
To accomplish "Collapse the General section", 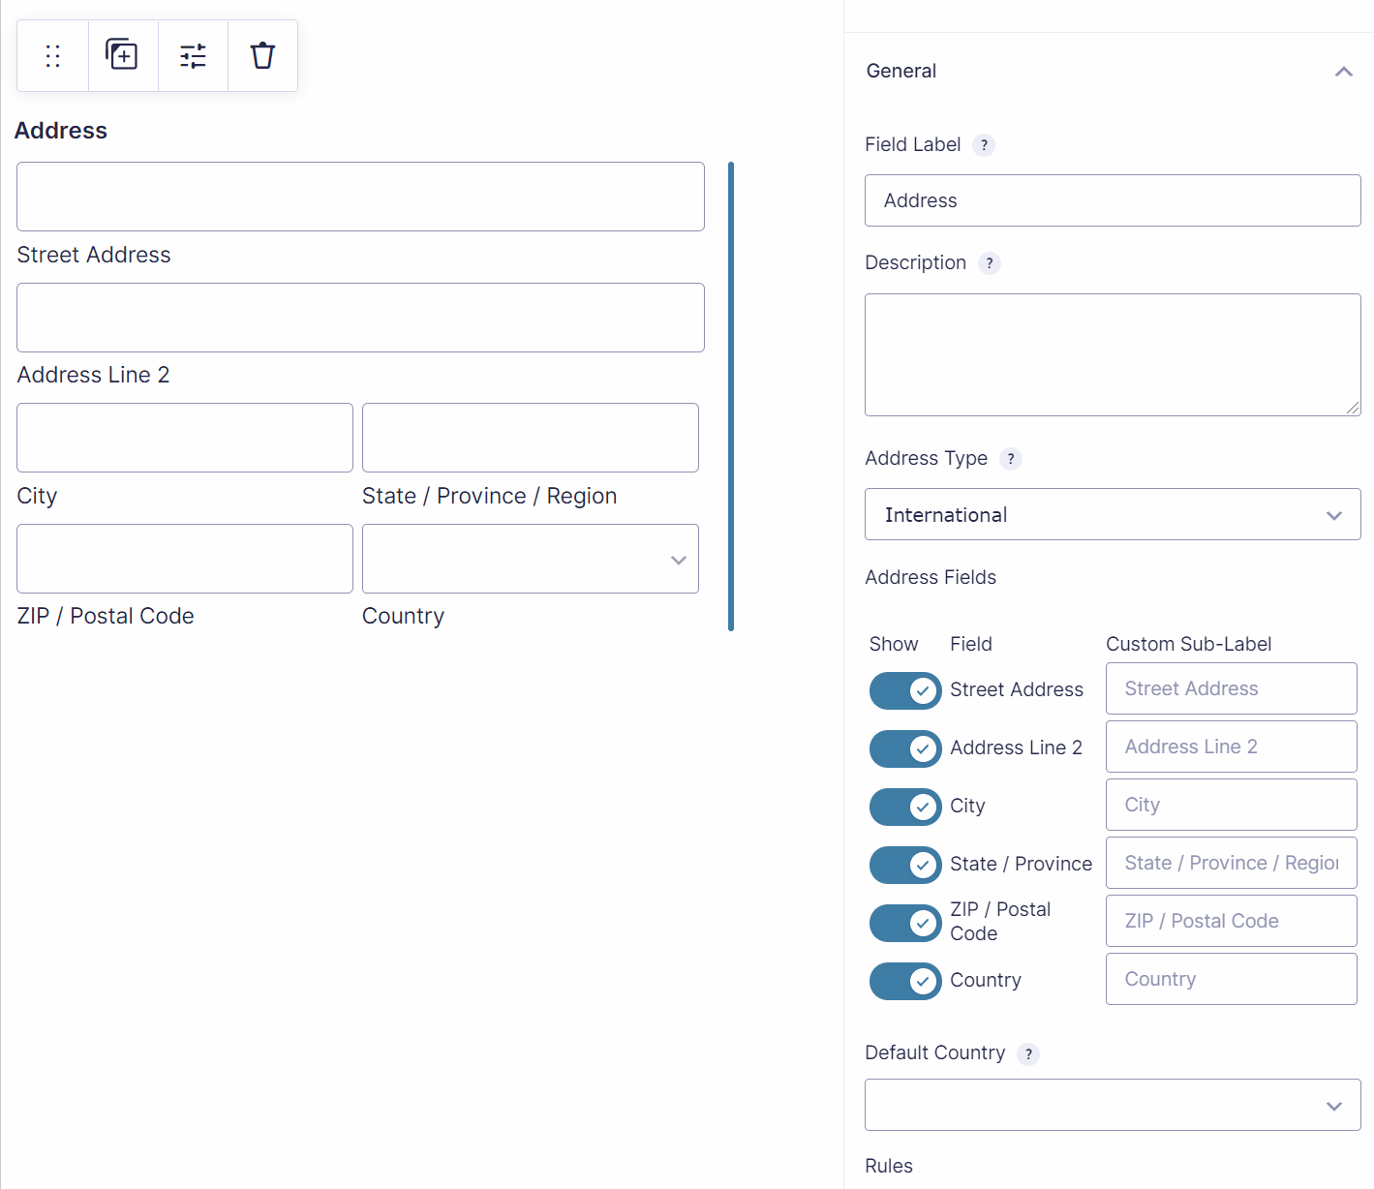I will 1343,71.
